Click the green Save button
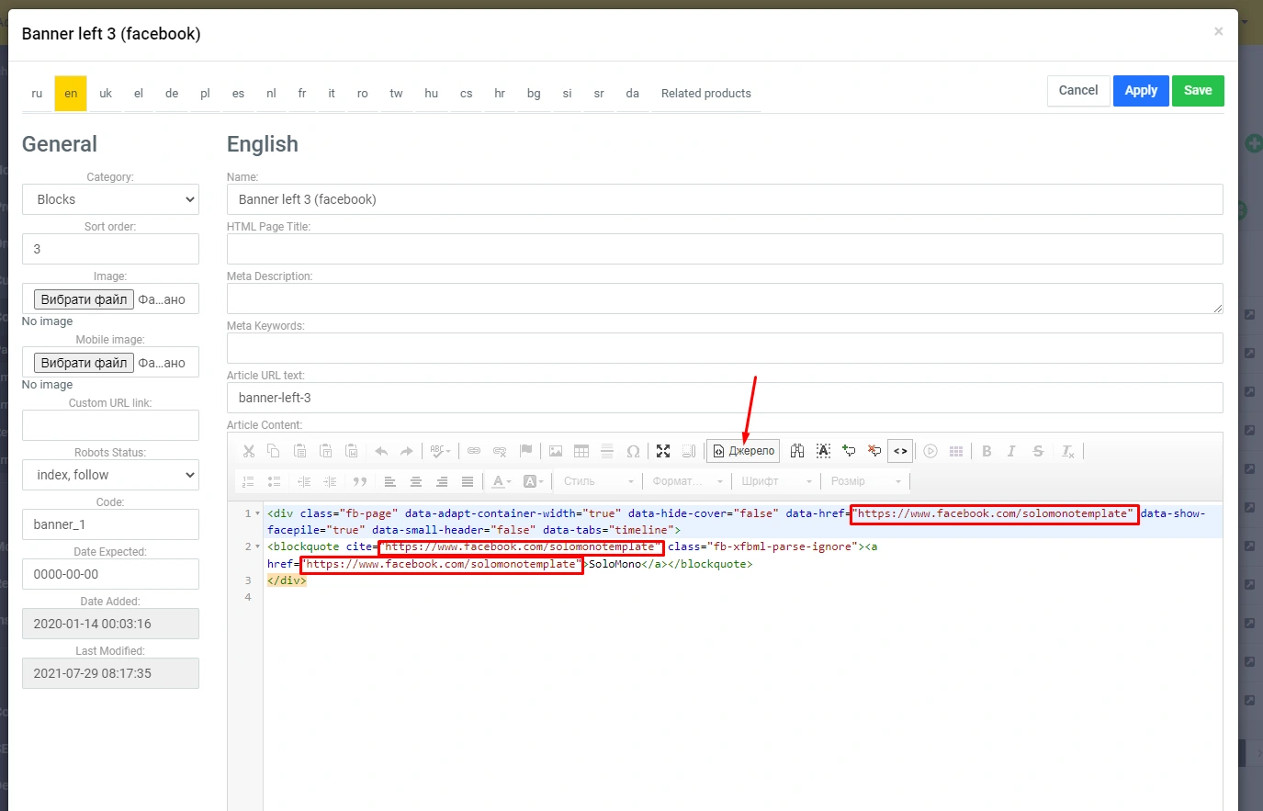The height and width of the screenshot is (811, 1263). pyautogui.click(x=1197, y=90)
